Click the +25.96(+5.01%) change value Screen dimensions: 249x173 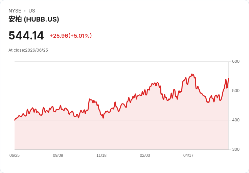[71, 36]
